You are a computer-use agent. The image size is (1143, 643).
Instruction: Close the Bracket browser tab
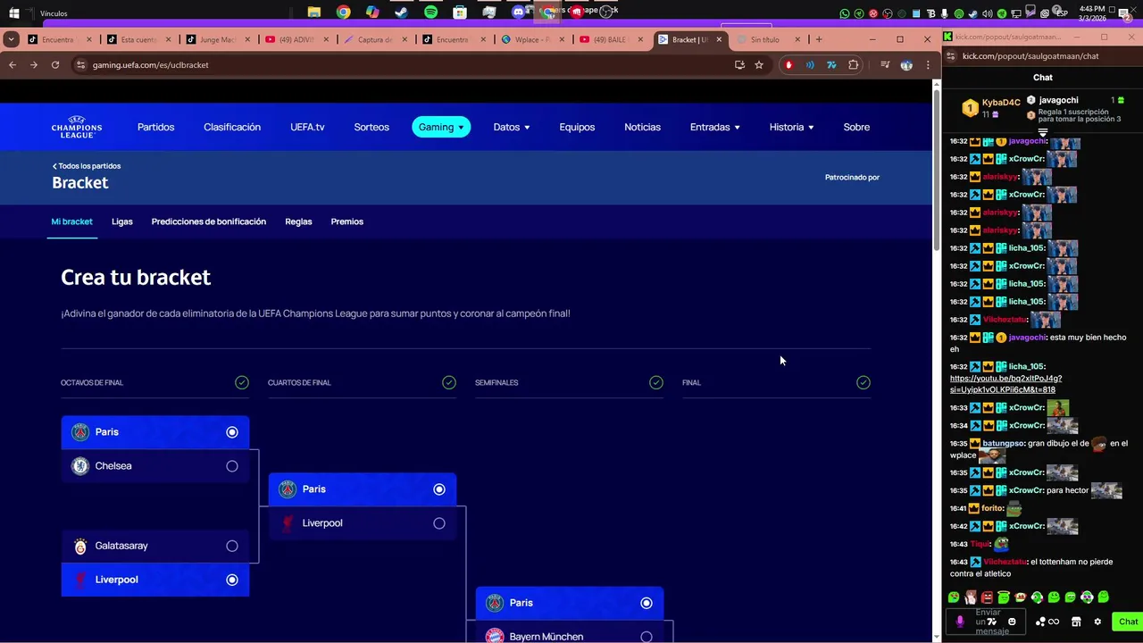719,39
